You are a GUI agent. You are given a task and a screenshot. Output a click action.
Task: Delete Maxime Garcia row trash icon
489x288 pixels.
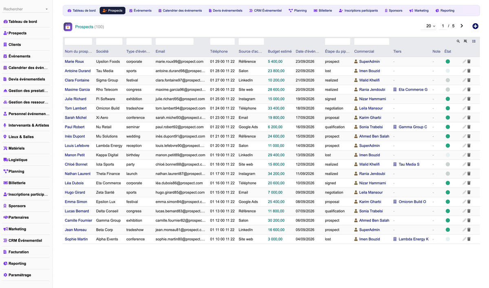click(x=469, y=90)
